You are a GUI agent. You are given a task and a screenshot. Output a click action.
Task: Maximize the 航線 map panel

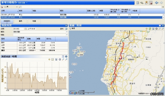160,25
